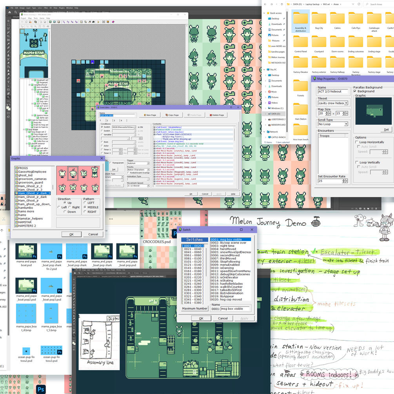This screenshot has width=394, height=394.
Task: Uncheck the parallax Background checkbox
Action: (x=355, y=91)
